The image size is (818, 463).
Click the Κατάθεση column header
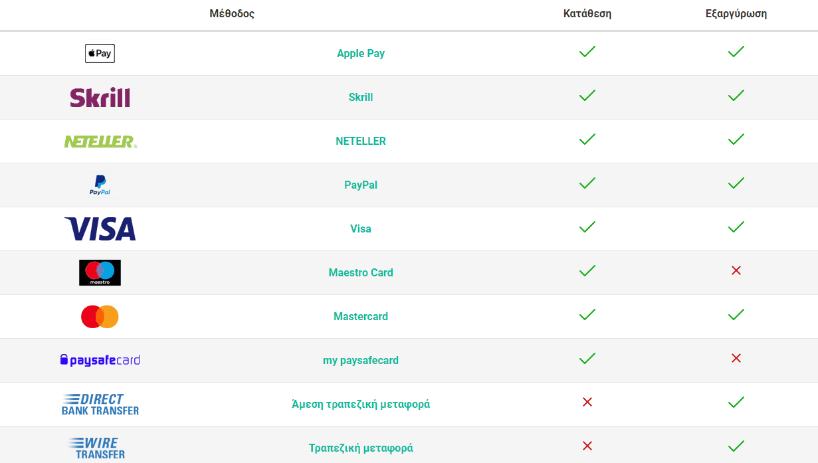587,14
